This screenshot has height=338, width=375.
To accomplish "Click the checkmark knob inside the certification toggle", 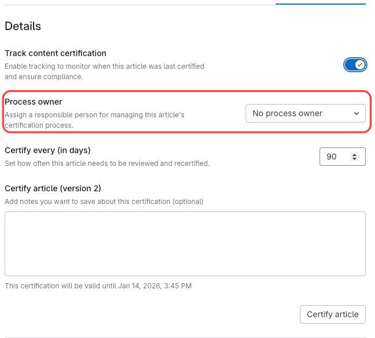I will [x=359, y=64].
